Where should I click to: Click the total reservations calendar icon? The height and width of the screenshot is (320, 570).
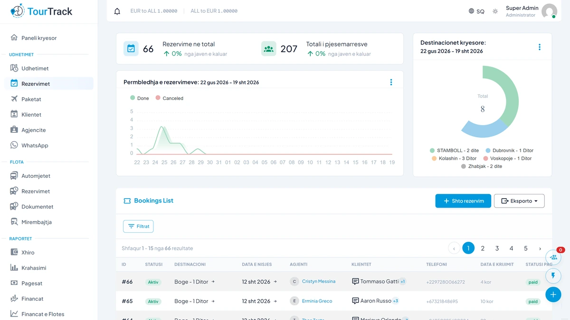pos(131,48)
